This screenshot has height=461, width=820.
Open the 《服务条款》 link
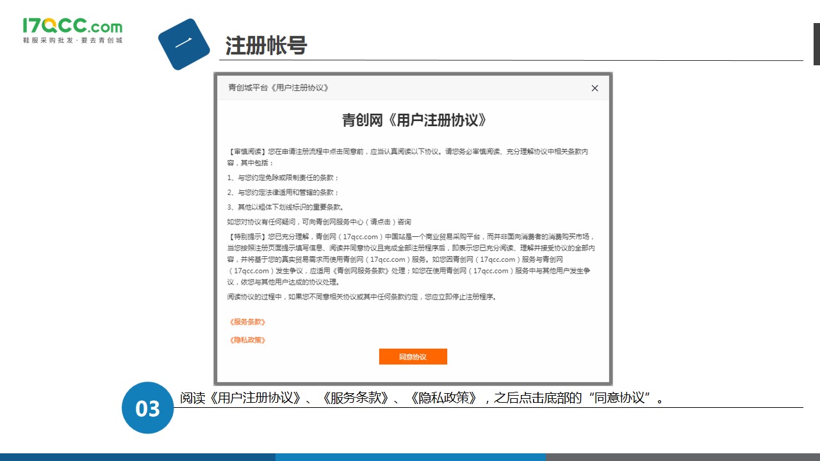pos(247,322)
